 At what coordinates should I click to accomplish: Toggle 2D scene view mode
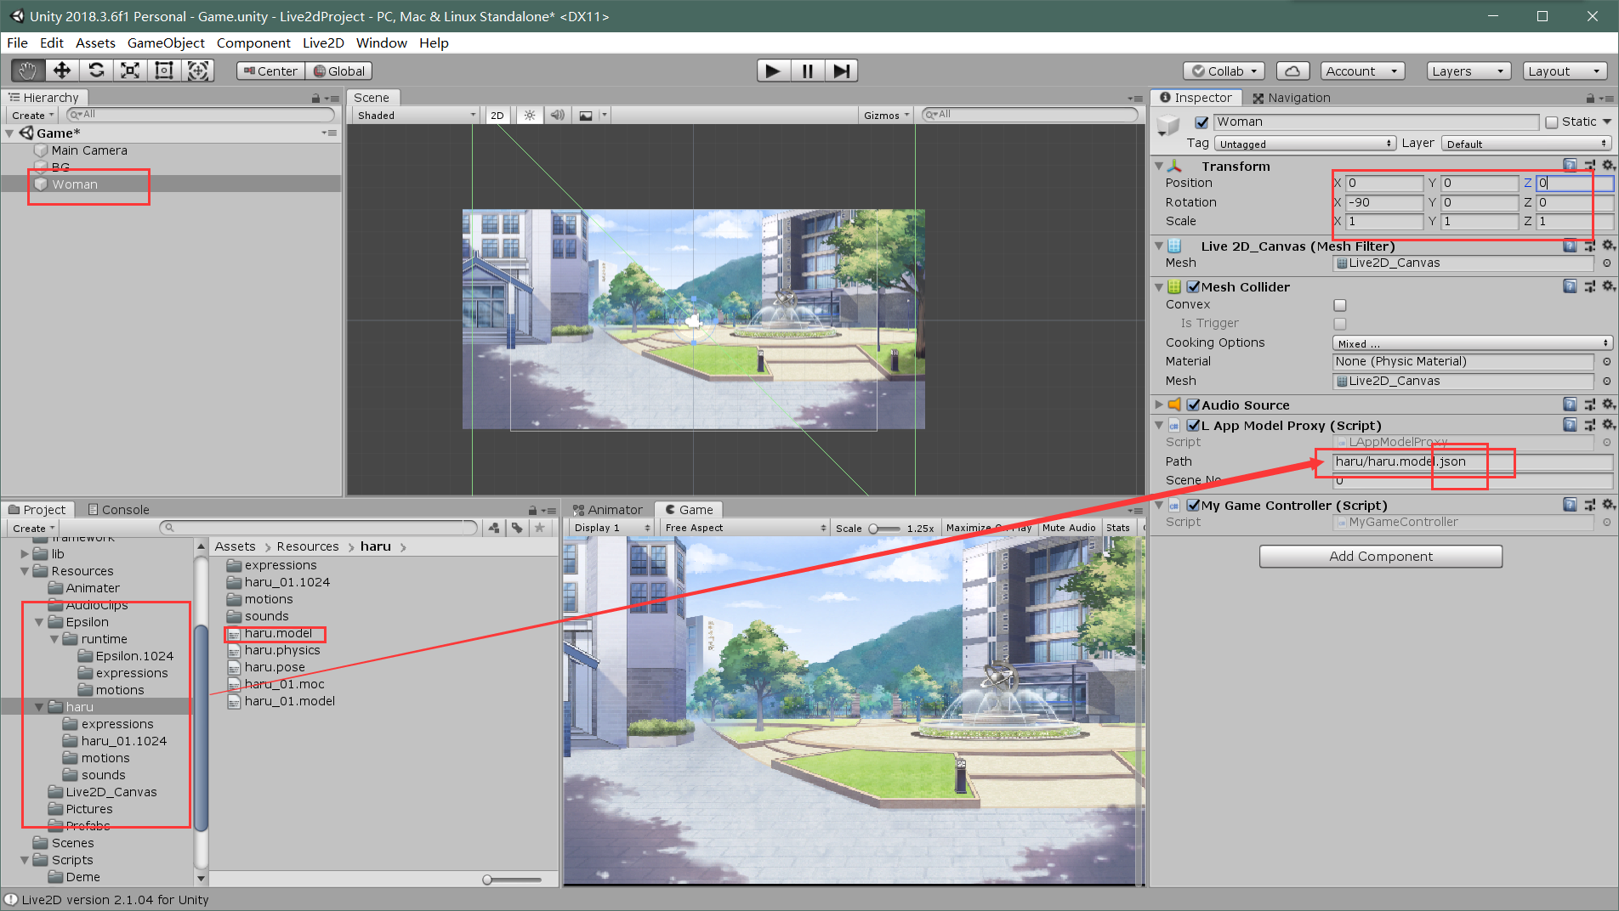pos(497,115)
